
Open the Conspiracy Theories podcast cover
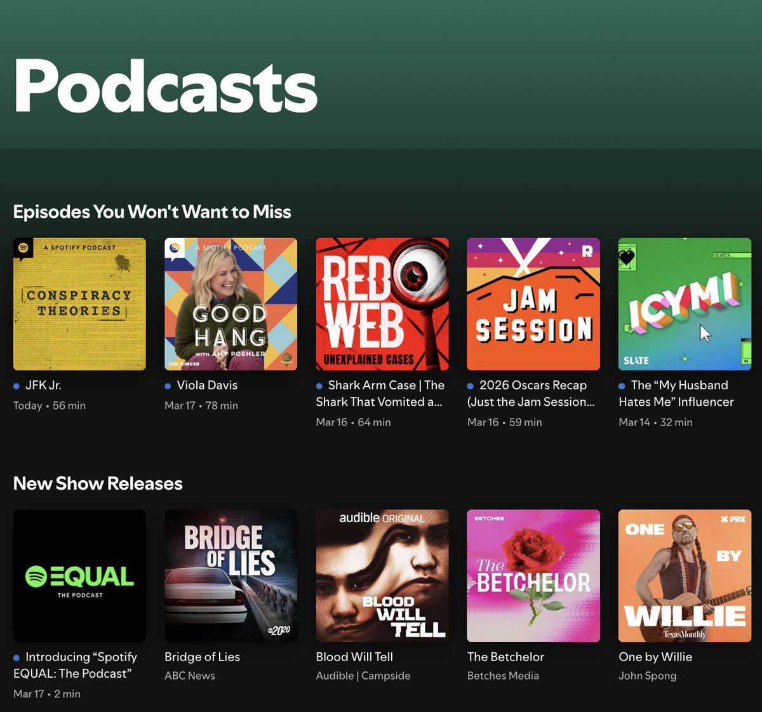79,304
